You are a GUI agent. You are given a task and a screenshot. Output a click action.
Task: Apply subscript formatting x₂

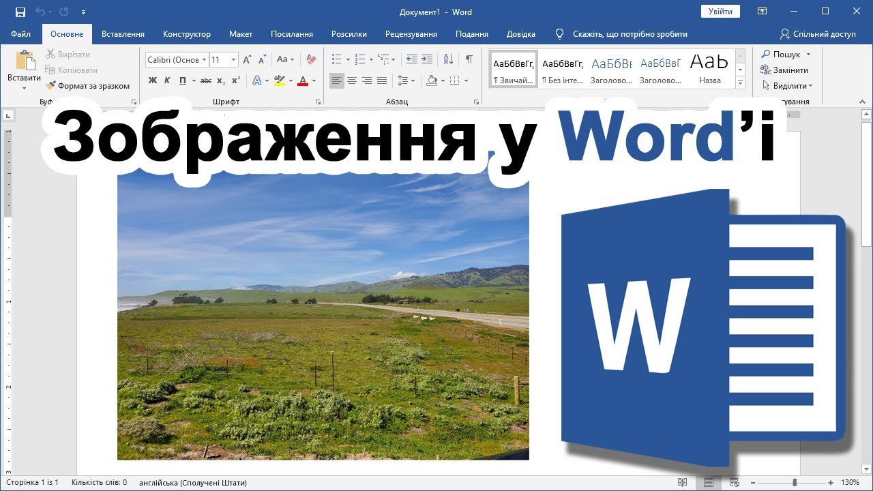coord(221,80)
